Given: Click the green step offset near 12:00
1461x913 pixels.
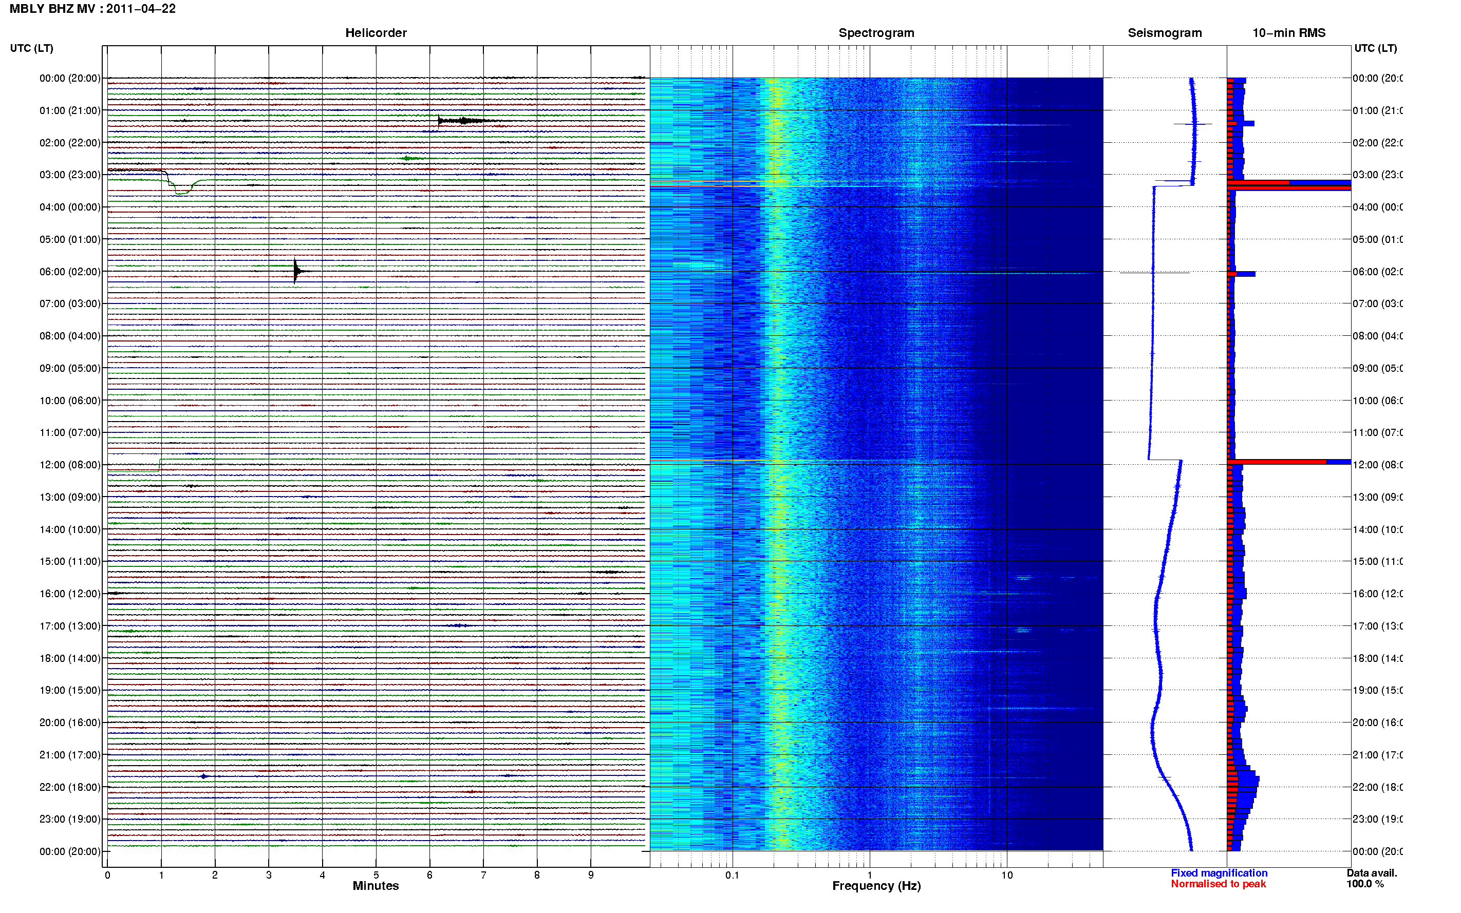Looking at the screenshot, I should coord(159,465).
